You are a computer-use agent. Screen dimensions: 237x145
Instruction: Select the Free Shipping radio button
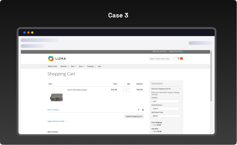(152, 125)
